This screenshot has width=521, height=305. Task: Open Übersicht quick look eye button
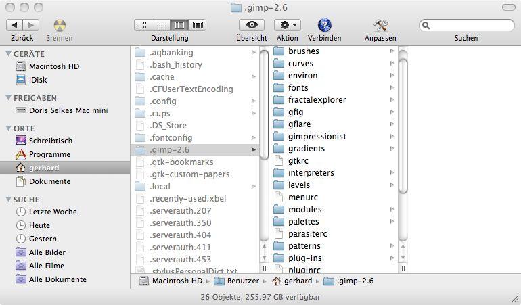(x=252, y=25)
